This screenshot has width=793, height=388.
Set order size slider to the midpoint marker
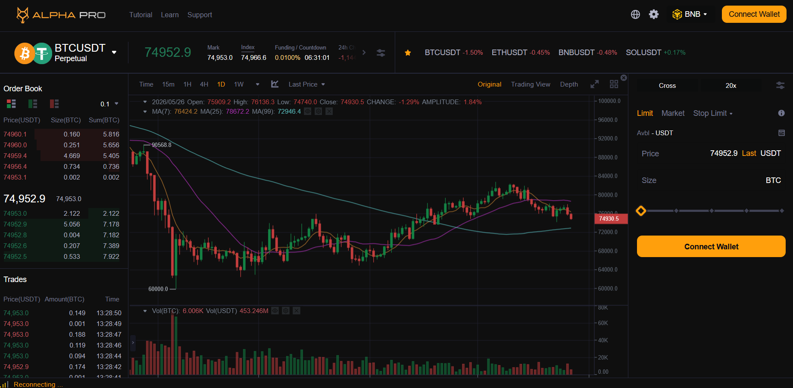coord(711,211)
